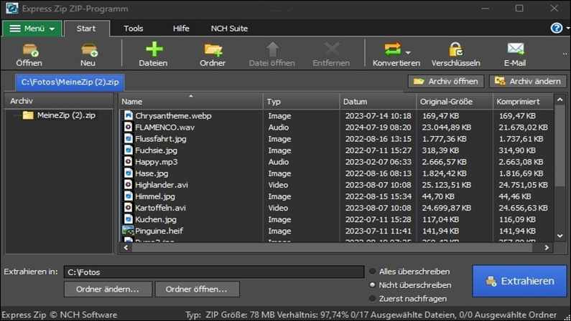Switch to the Start tab
The width and height of the screenshot is (571, 321).
[x=86, y=29]
